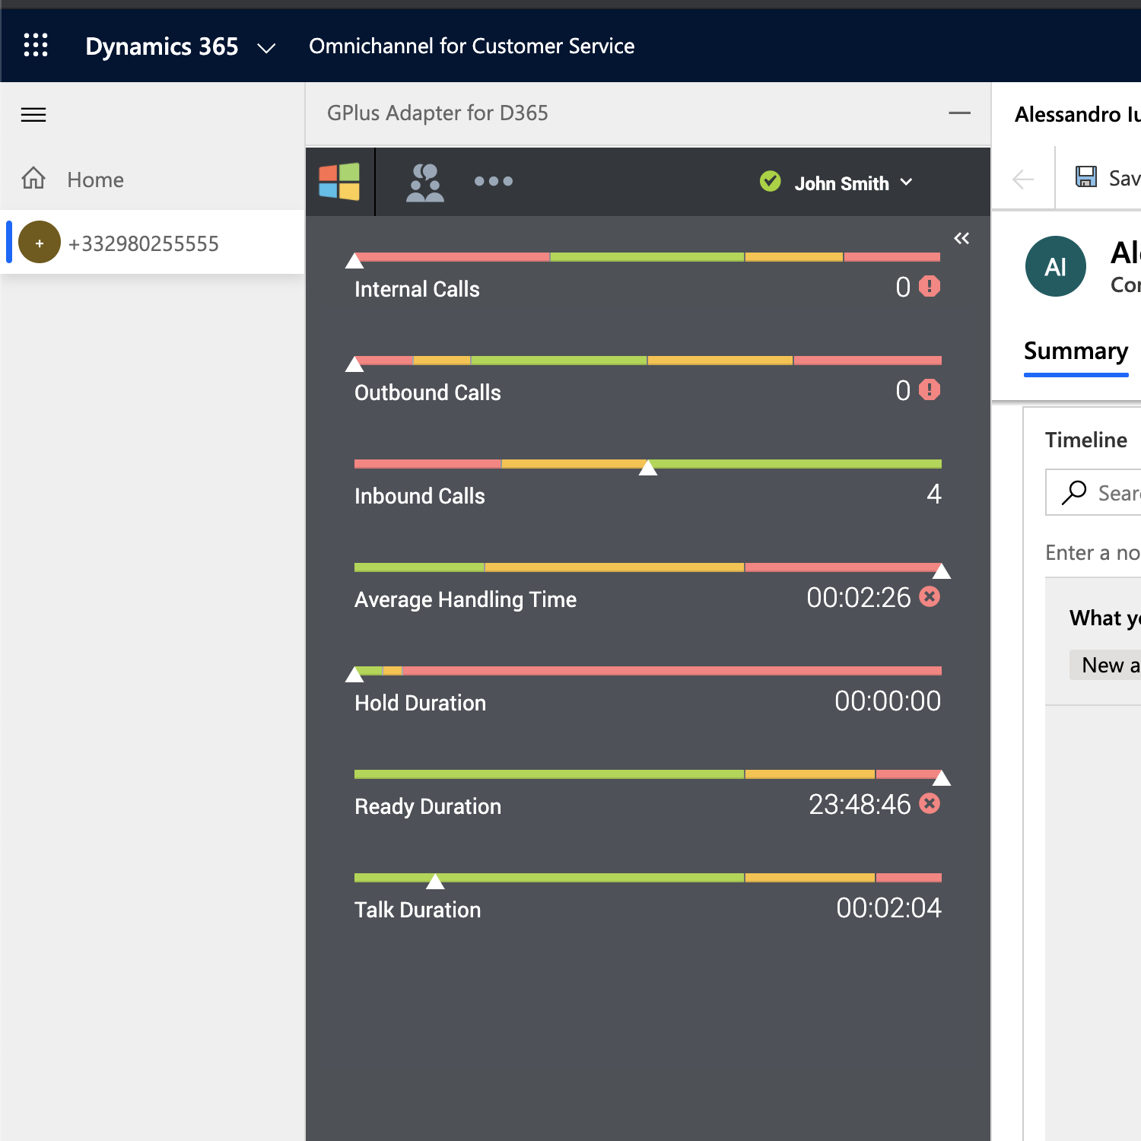Select the Ready Duration label
1141x1141 pixels.
click(x=427, y=806)
